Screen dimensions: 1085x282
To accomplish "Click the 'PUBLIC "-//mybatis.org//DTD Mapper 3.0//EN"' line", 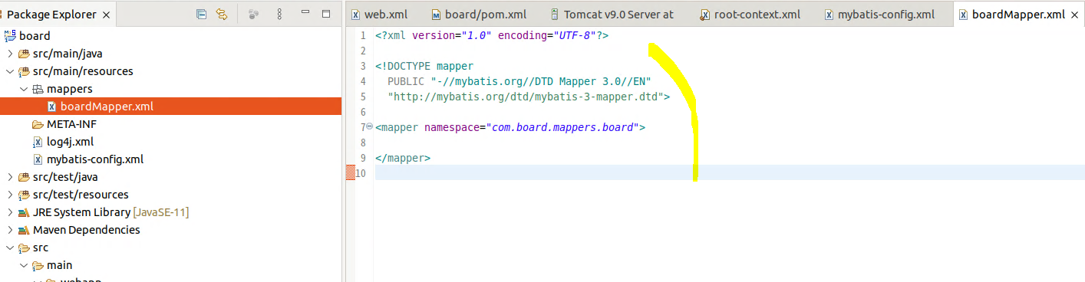I will 519,82.
